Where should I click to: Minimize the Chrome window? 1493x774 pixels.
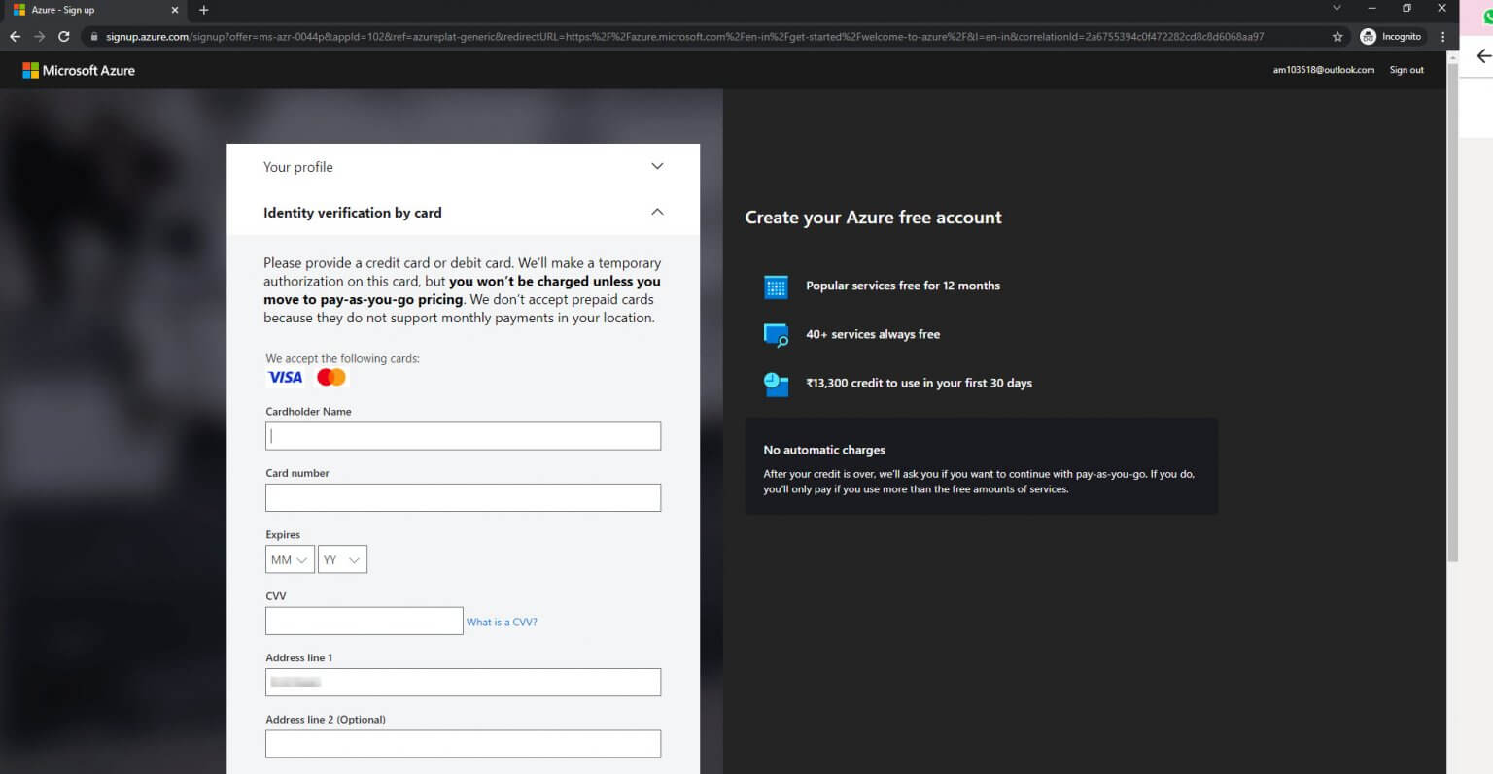tap(1371, 8)
